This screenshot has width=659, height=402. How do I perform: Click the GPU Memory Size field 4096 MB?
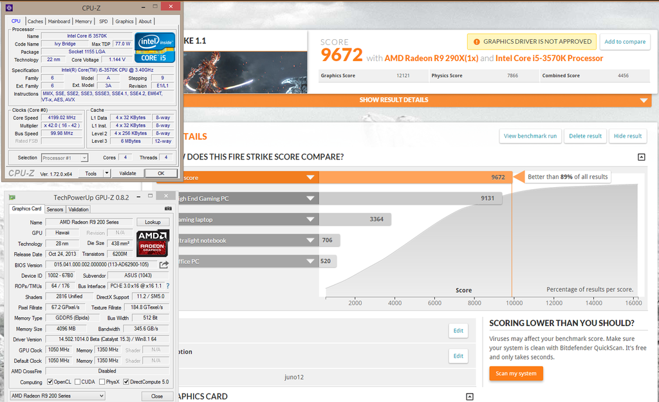click(x=66, y=329)
